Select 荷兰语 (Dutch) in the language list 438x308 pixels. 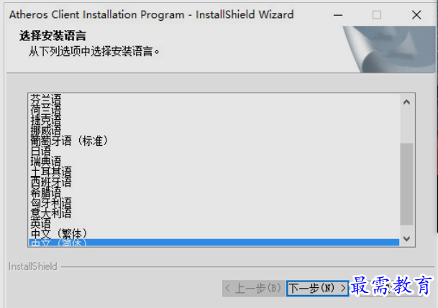click(214, 110)
